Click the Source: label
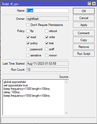This screenshot has height=124, width=97. coord(64,77)
